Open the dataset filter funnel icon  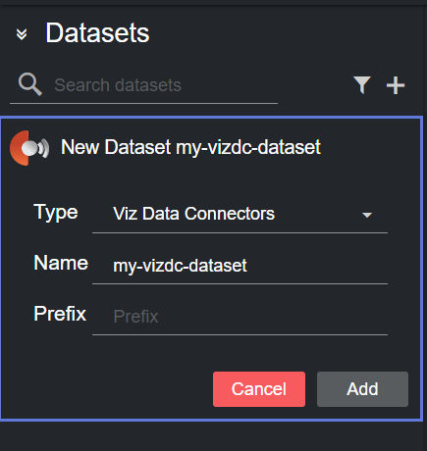point(362,85)
